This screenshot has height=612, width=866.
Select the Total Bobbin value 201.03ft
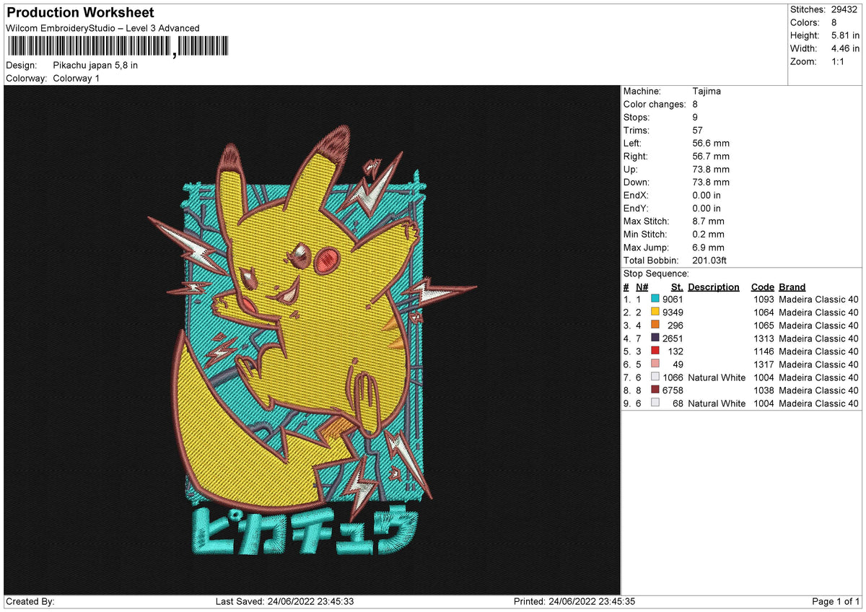point(710,260)
